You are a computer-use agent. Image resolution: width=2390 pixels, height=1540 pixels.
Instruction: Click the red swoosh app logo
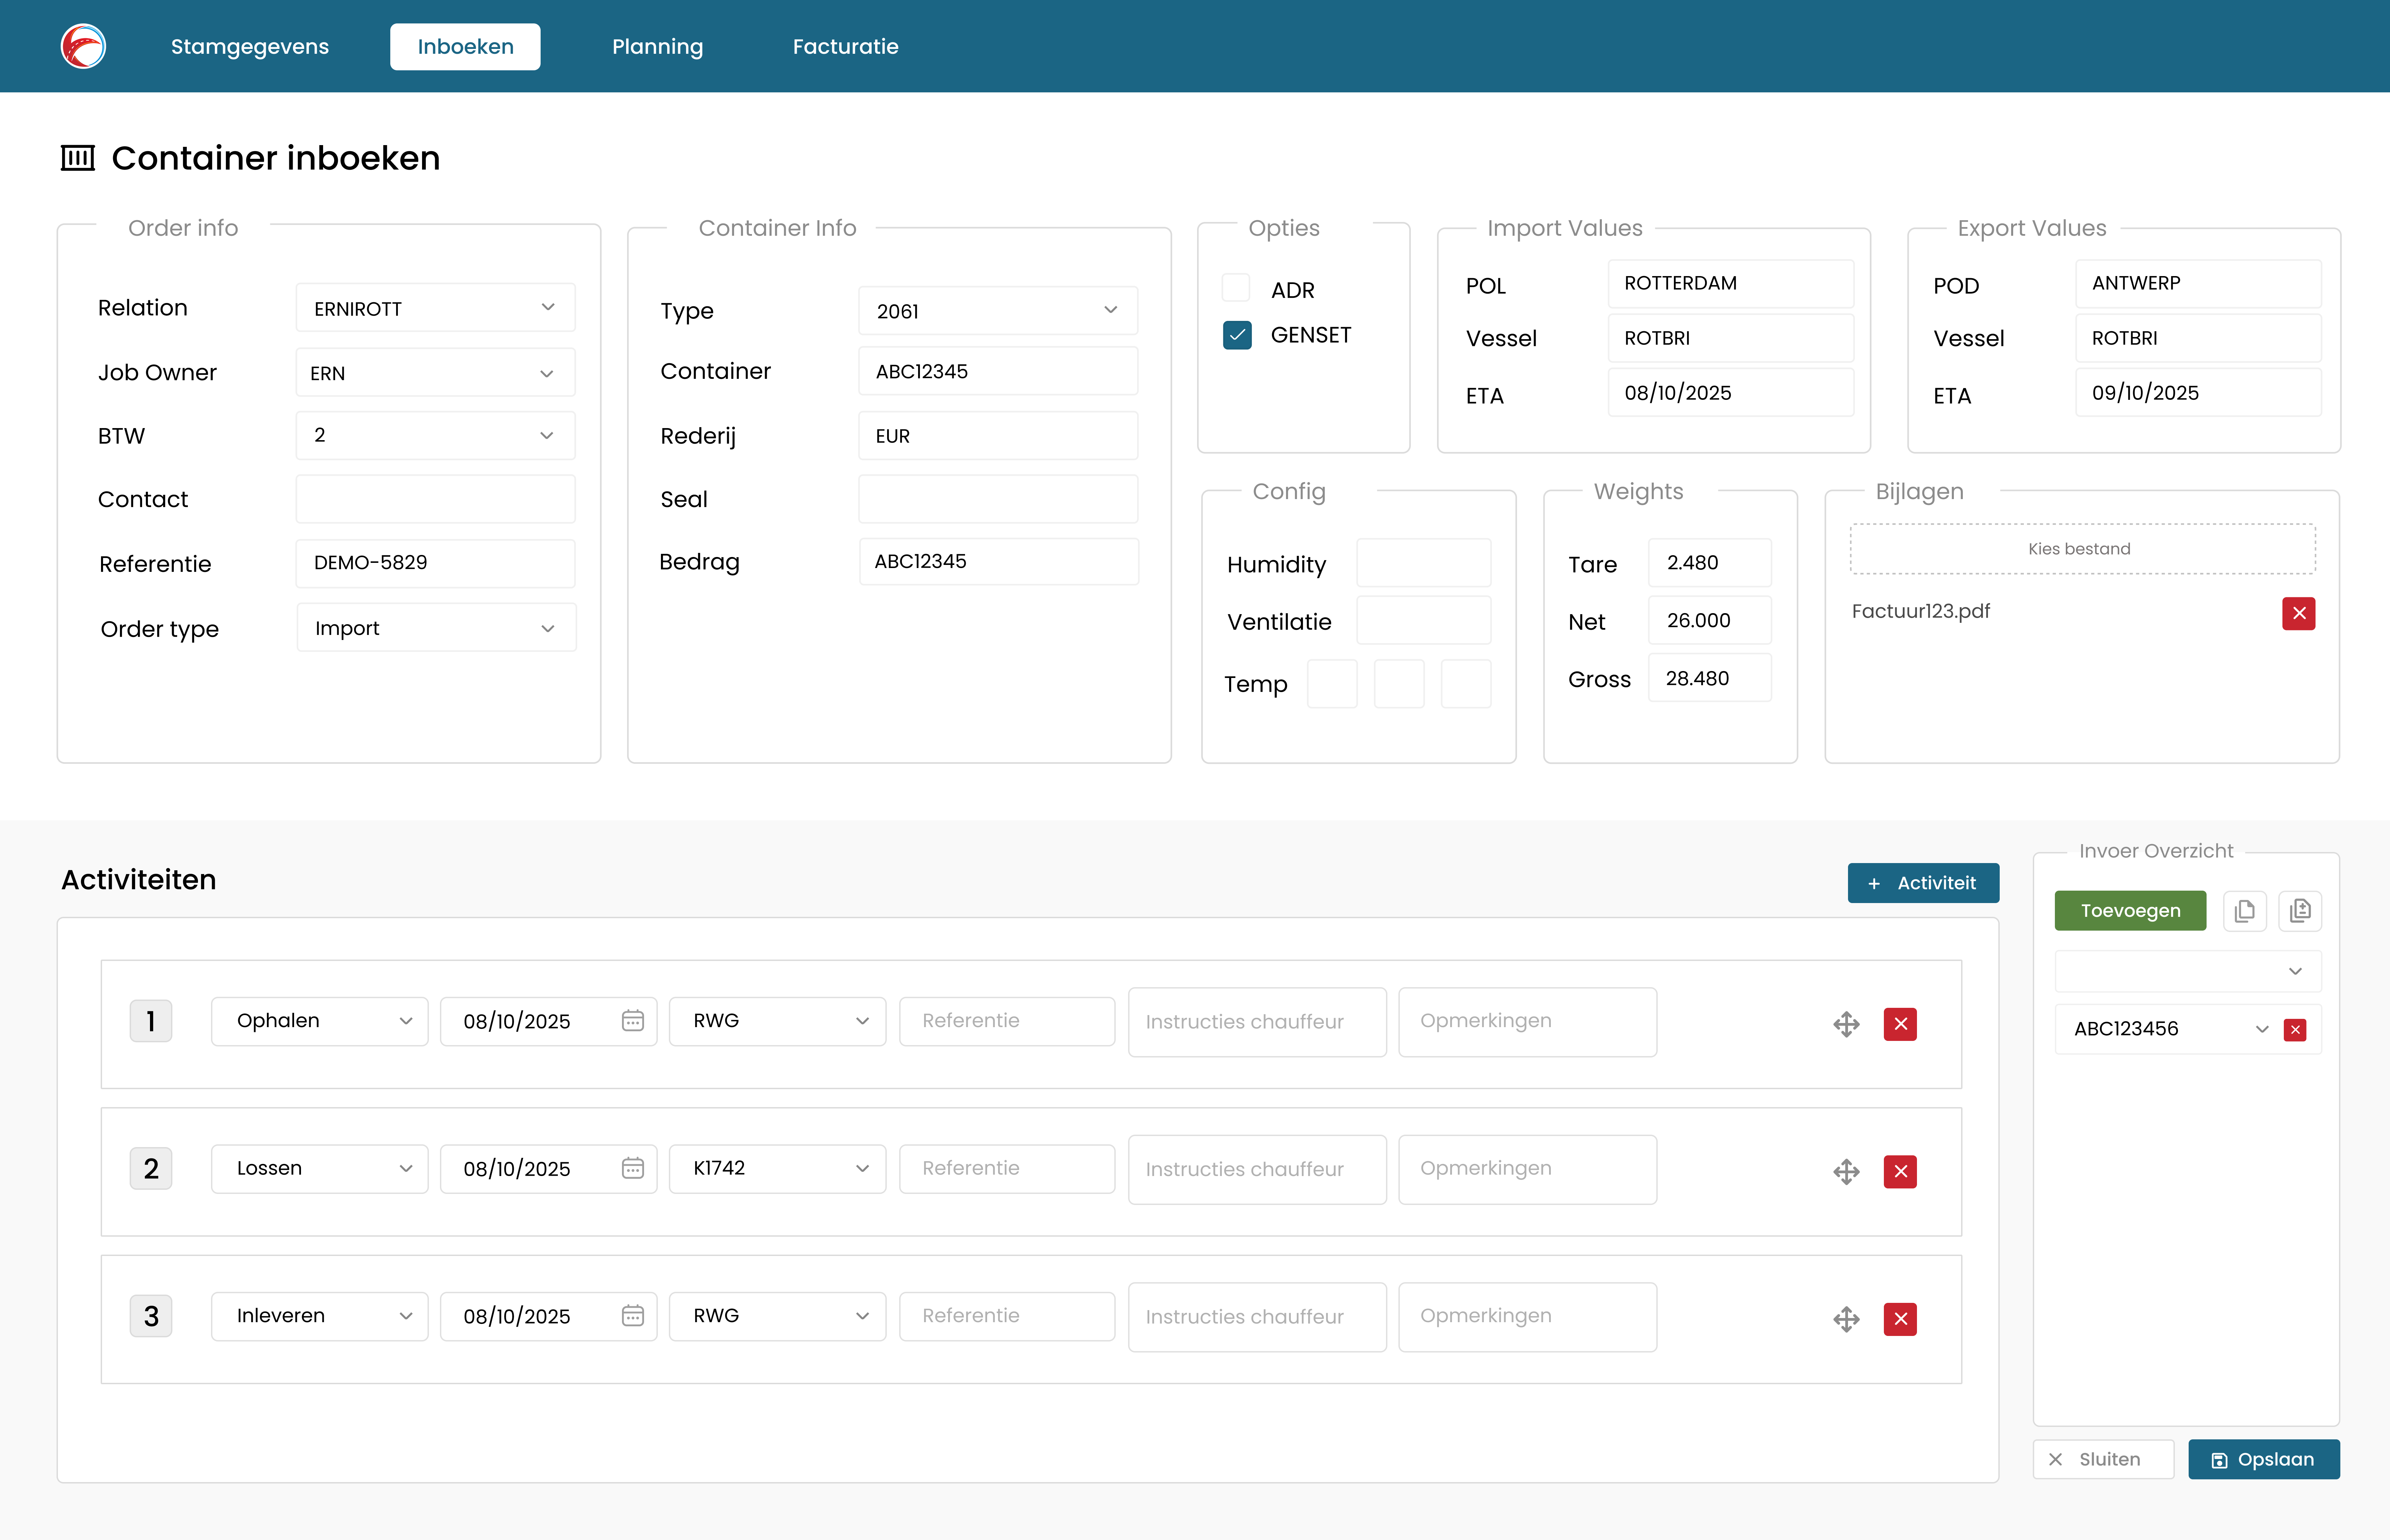tap(83, 46)
